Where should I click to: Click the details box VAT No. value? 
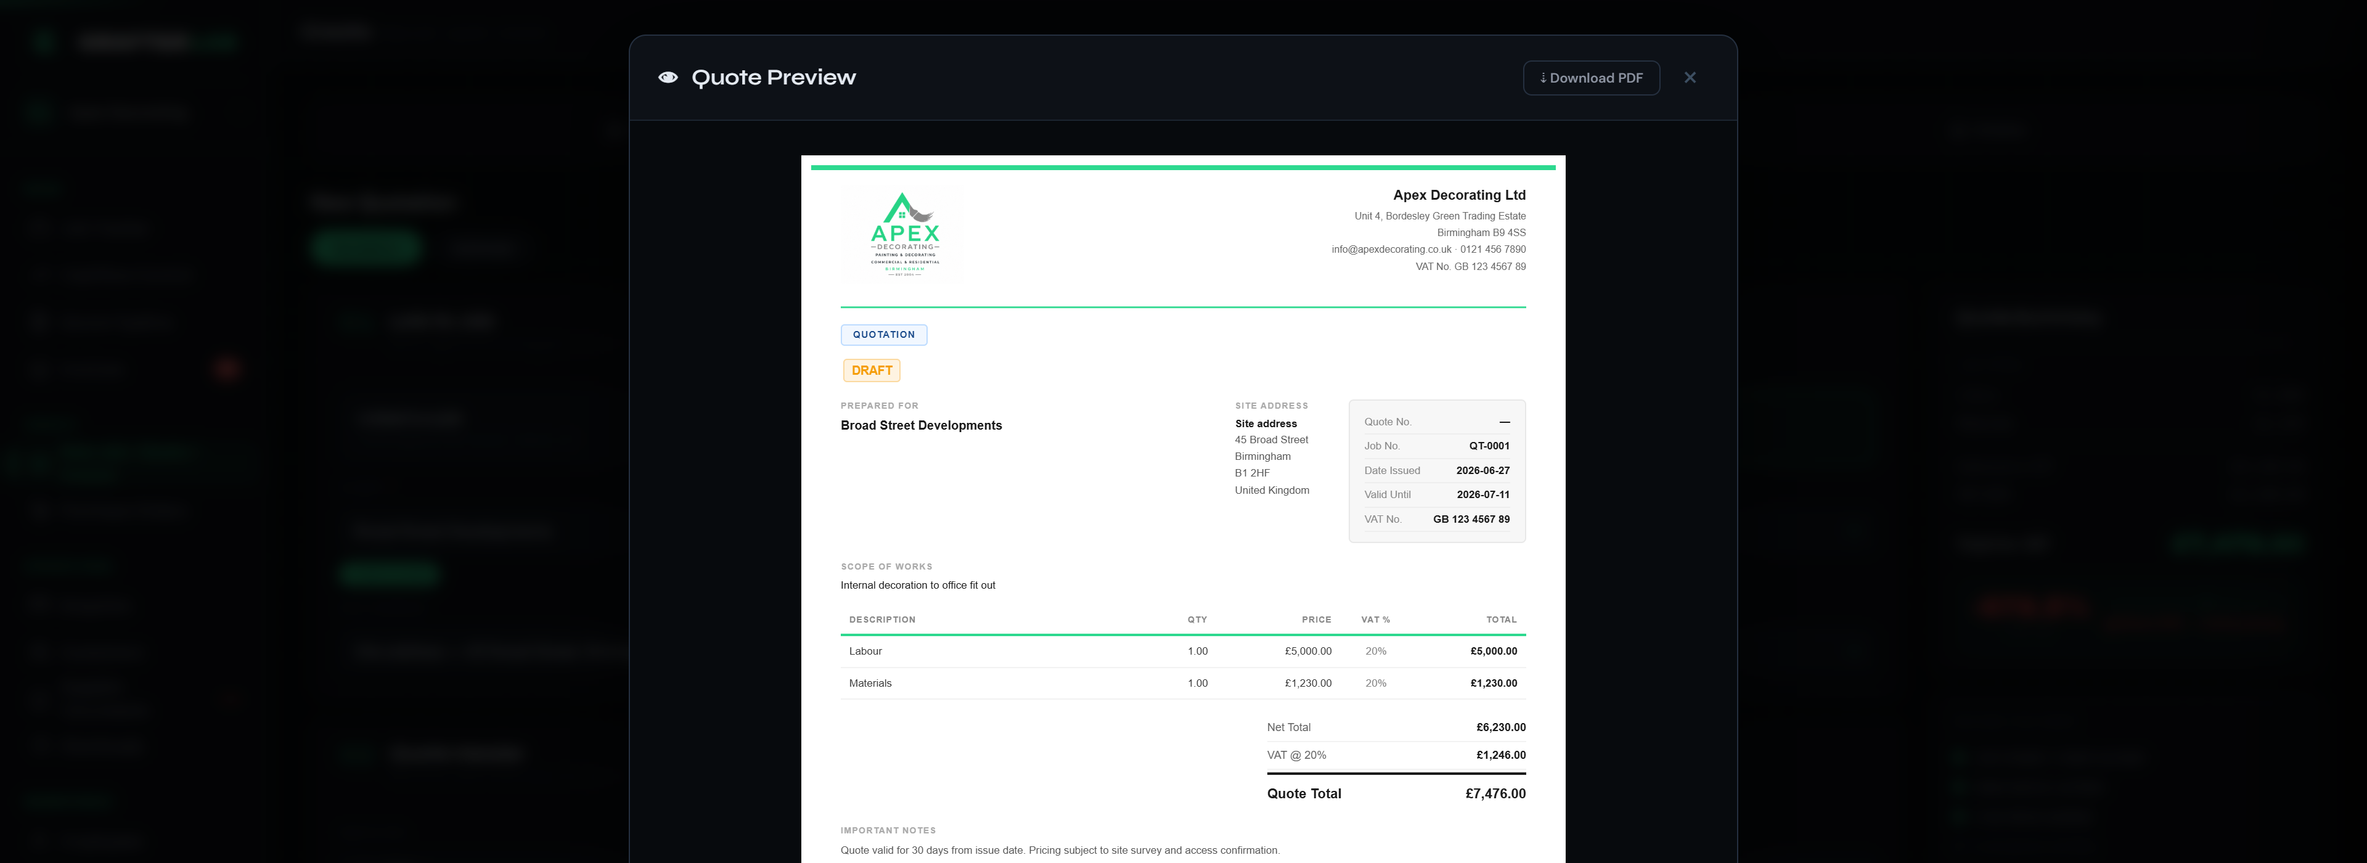[1471, 519]
